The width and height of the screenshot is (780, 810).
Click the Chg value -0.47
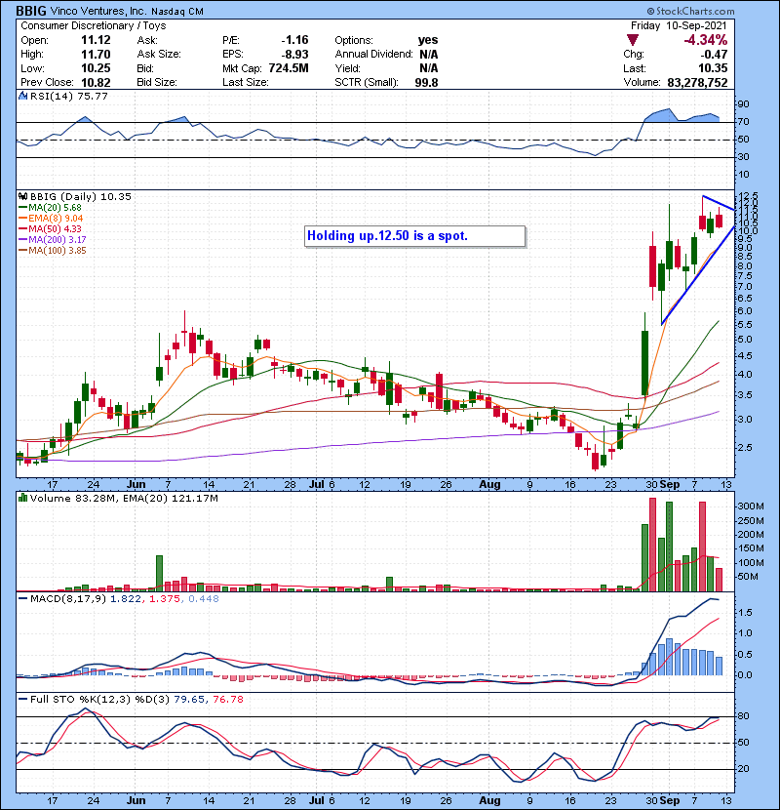click(x=714, y=55)
